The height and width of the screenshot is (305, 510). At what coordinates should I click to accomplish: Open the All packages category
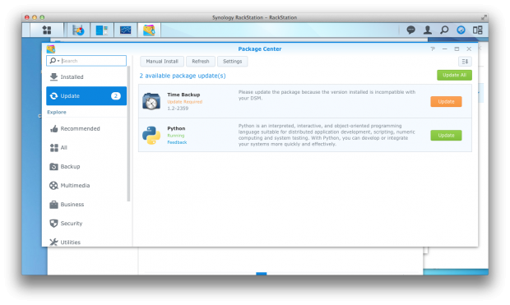[86, 148]
